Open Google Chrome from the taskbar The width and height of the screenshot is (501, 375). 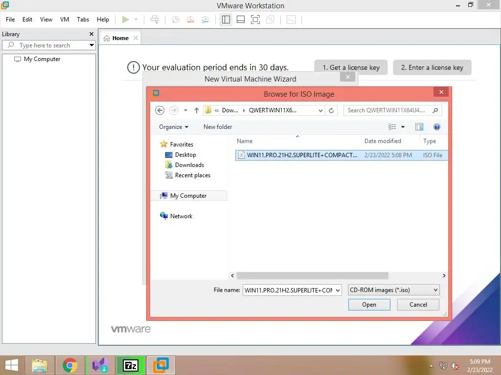tap(69, 365)
